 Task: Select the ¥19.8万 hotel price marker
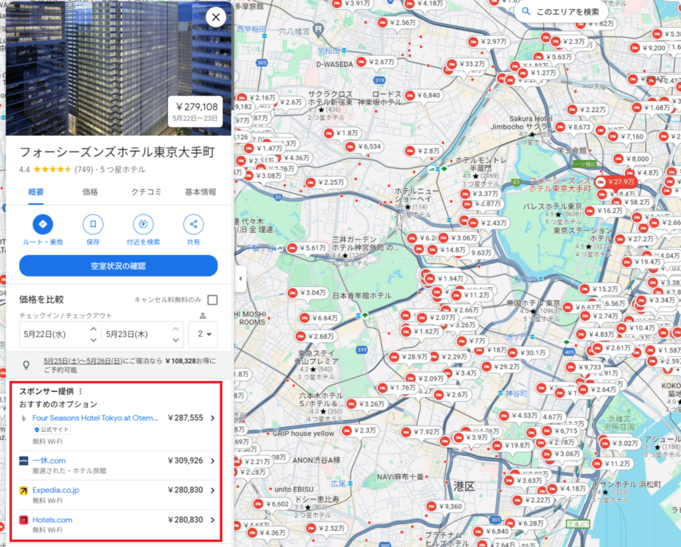tap(512, 445)
